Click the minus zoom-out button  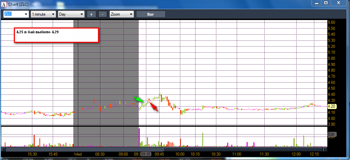tap(102, 14)
